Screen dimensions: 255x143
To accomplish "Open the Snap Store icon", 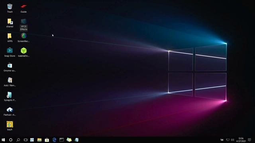I will (10, 50).
